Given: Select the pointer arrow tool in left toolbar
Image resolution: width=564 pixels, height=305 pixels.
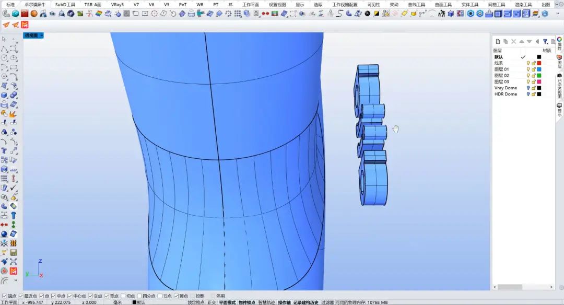Looking at the screenshot, I should coord(4,39).
